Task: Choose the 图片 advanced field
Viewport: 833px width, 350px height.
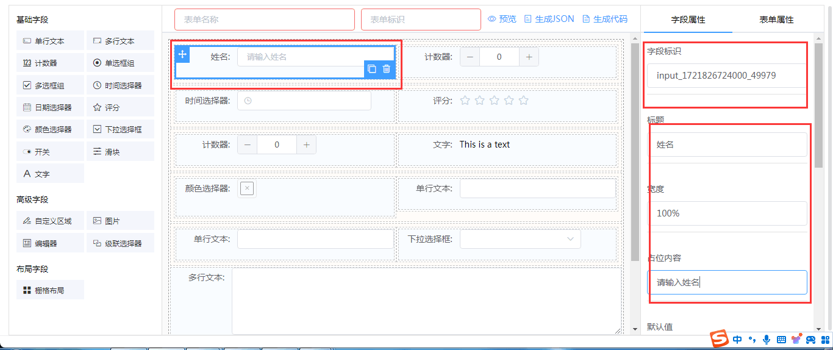Action: [120, 221]
